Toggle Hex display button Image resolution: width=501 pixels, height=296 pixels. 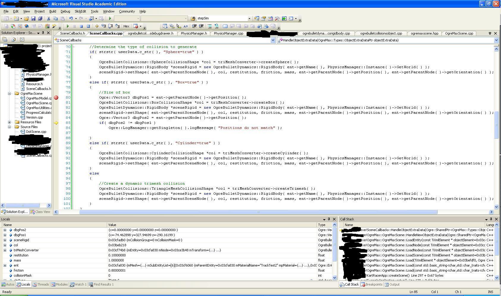[126, 26]
